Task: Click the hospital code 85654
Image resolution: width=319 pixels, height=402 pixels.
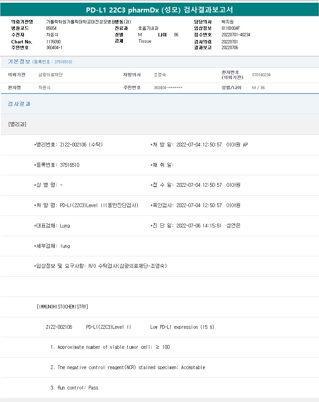Action: [51, 28]
